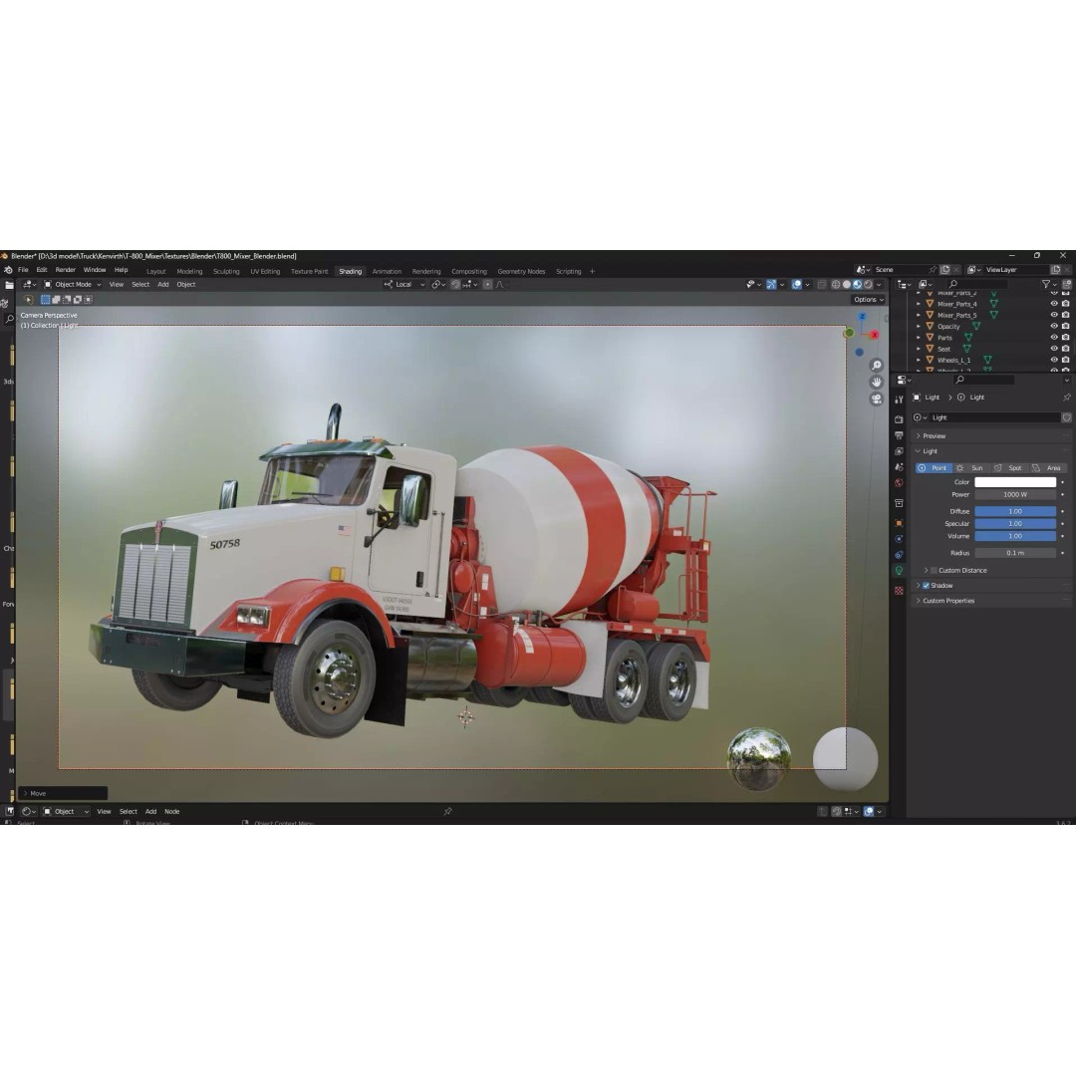Screen dimensions: 1076x1076
Task: Select wireframe viewport shading
Action: [836, 284]
